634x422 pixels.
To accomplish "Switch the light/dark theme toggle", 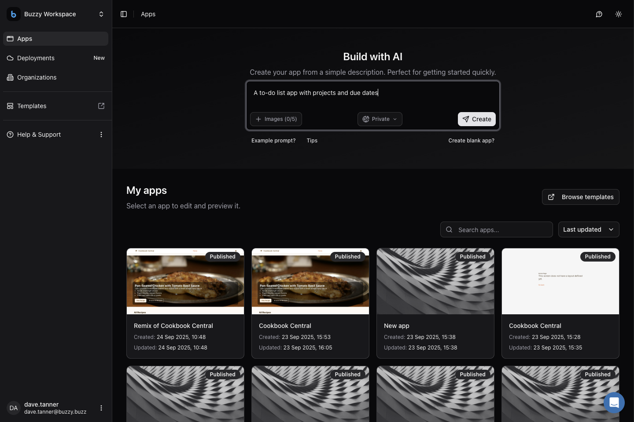I will coord(618,14).
